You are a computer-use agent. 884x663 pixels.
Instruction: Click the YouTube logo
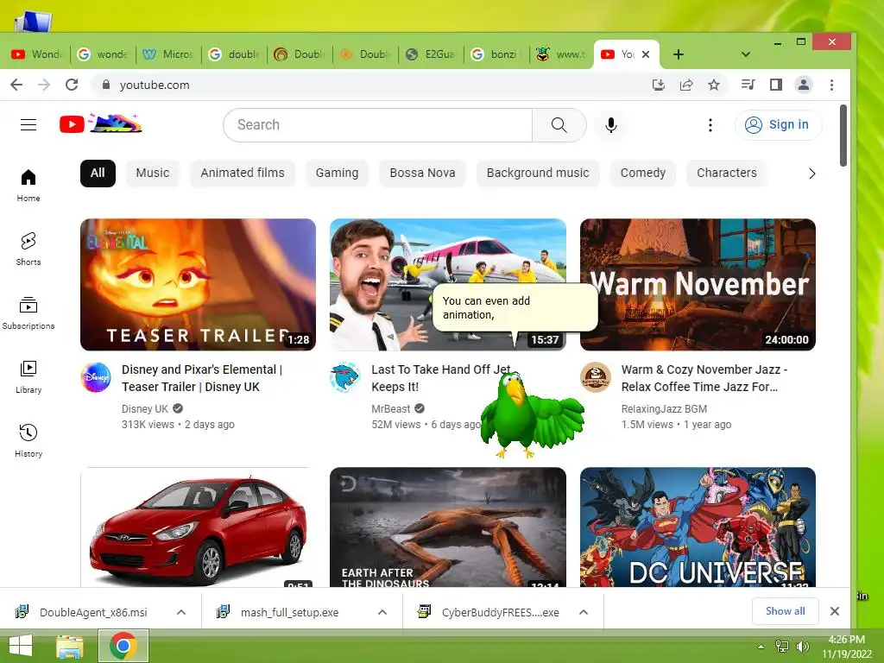pos(100,124)
